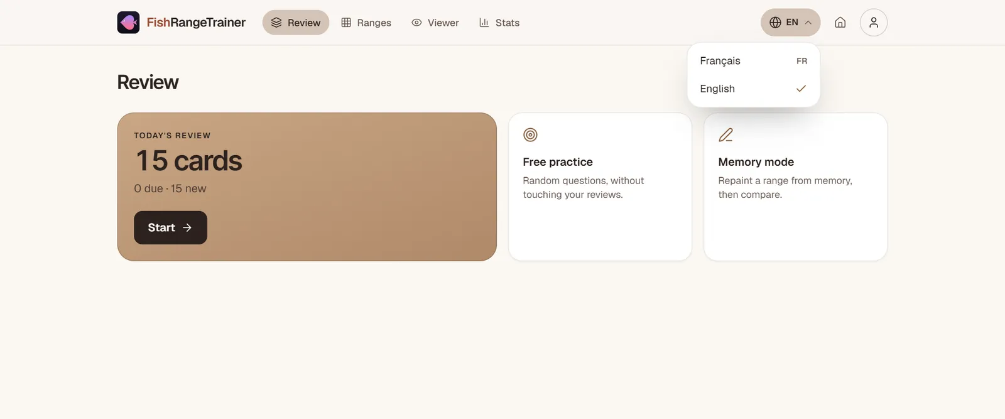Image resolution: width=1005 pixels, height=419 pixels.
Task: Click the Stats bar chart icon
Action: 484,23
